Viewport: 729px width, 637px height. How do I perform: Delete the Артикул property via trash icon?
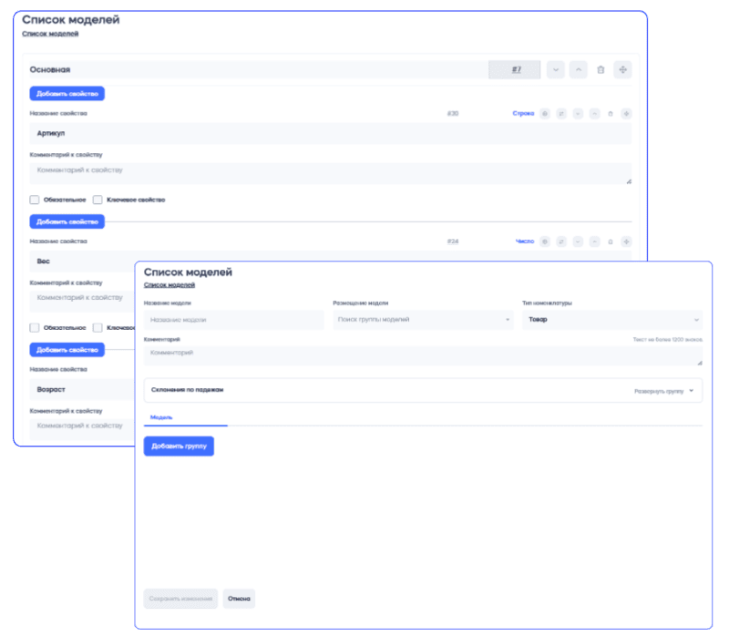point(610,114)
